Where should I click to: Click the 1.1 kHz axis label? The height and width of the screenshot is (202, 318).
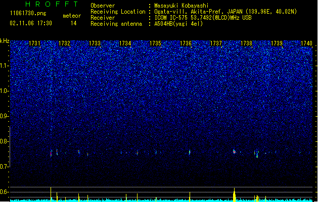(5, 66)
